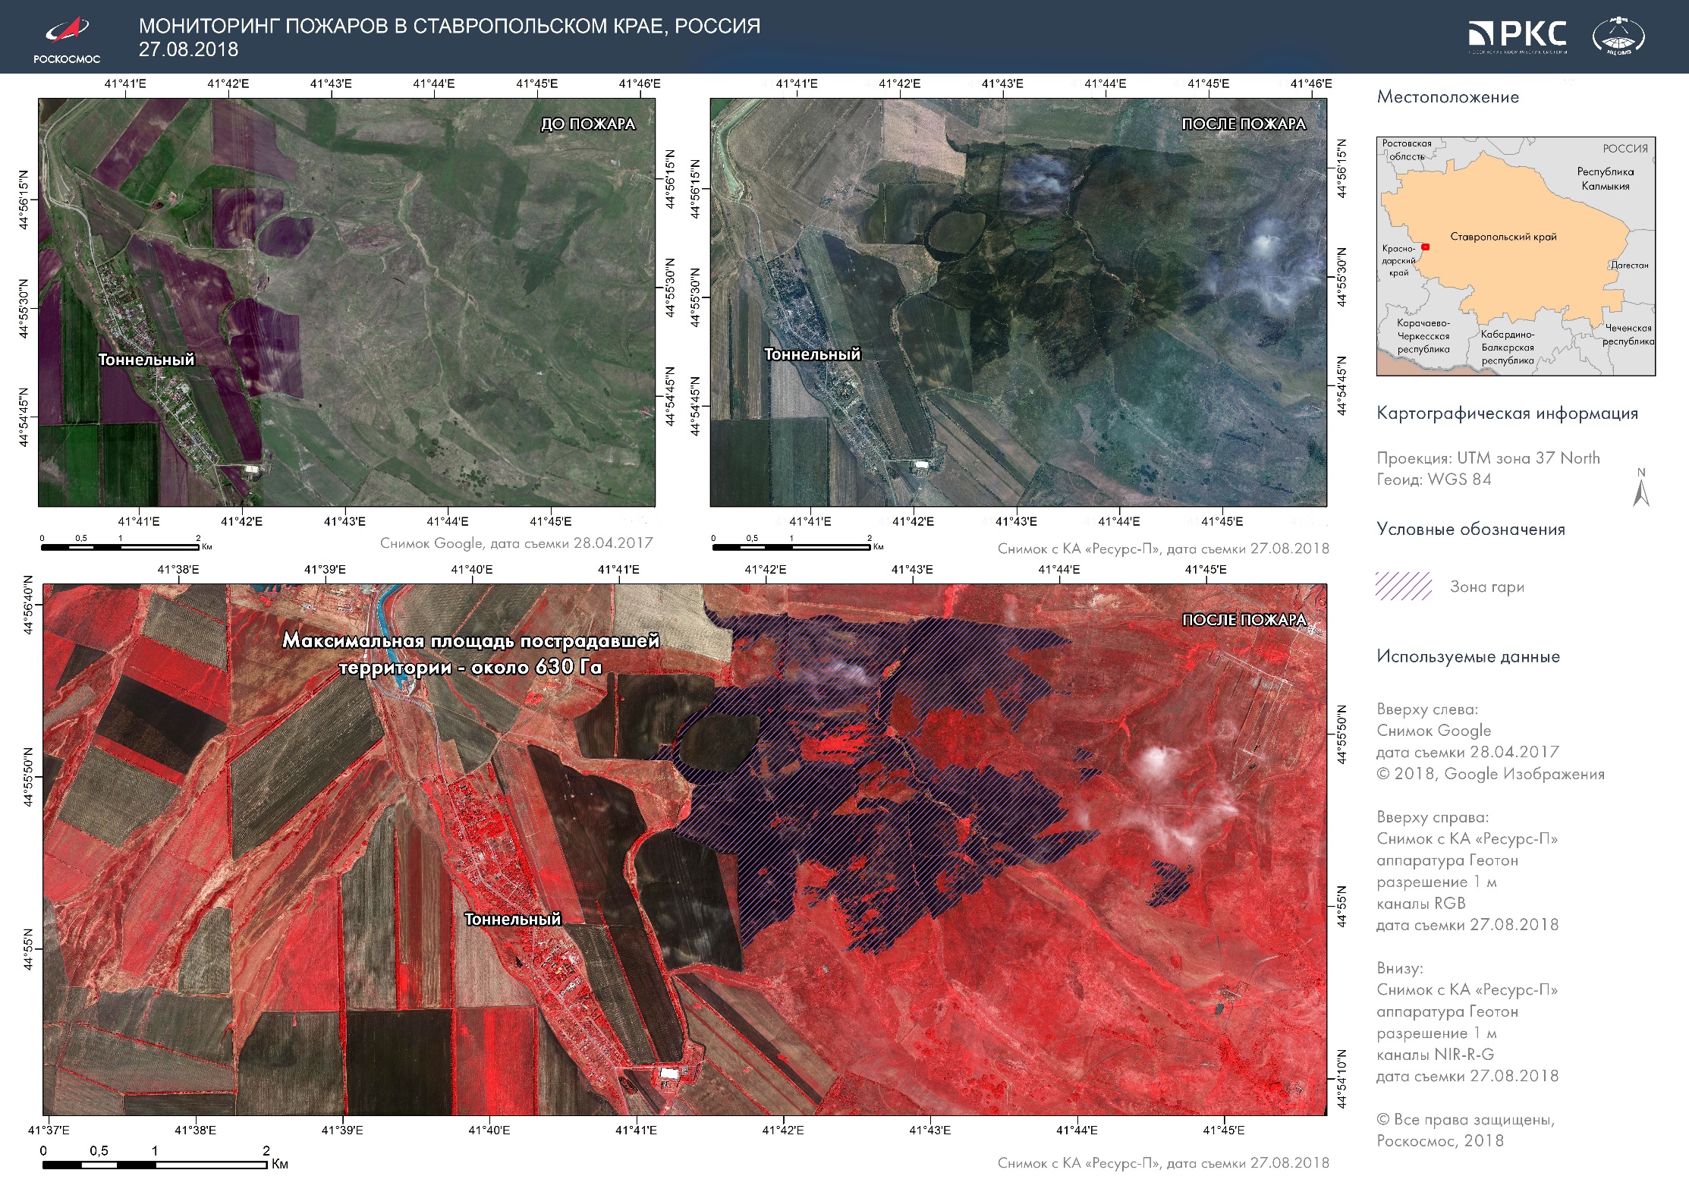Click the round NTs OMZ emblem
The image size is (1689, 1195).
click(x=1618, y=36)
